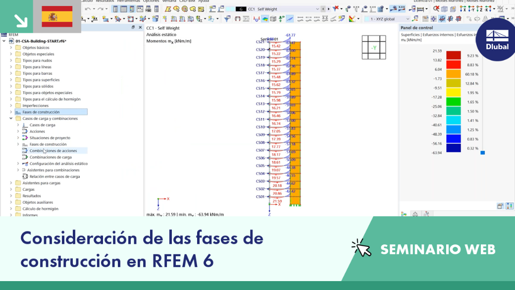This screenshot has width=515, height=290.
Task: Click the orange color swatch in legend
Action: tap(453, 74)
